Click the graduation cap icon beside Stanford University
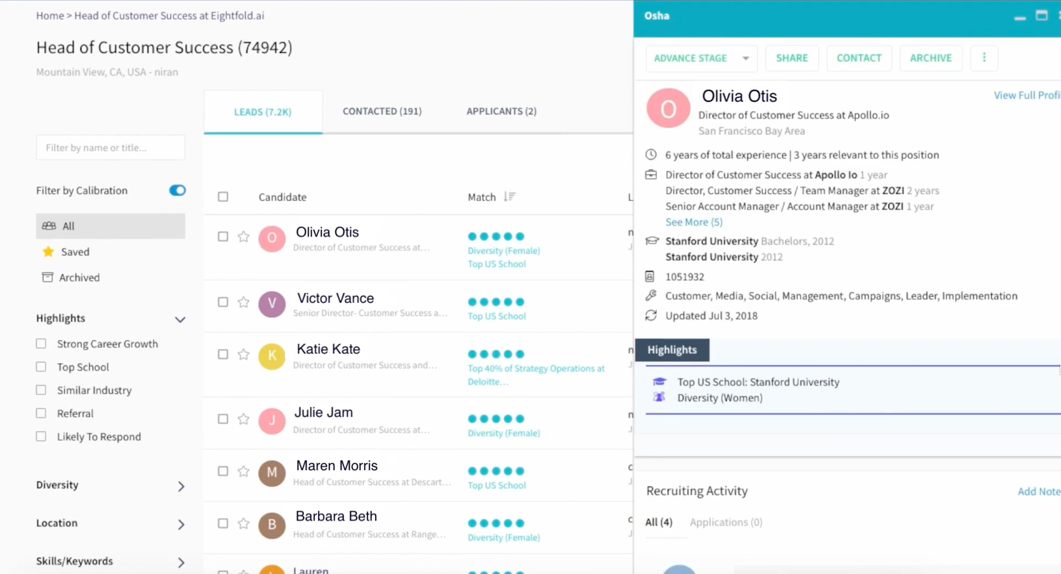 [652, 241]
